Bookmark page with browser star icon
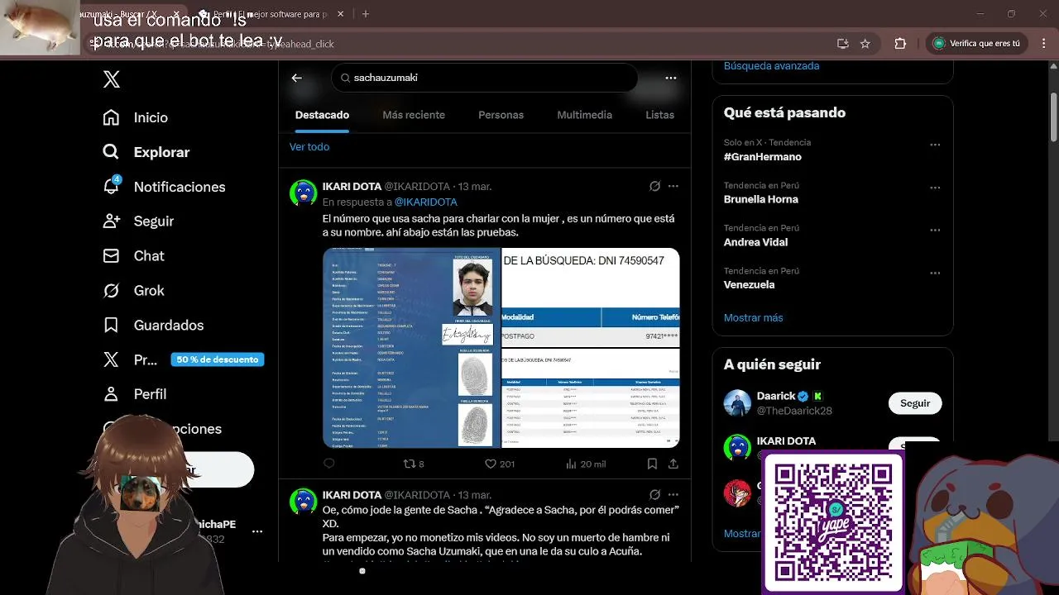 (x=865, y=44)
